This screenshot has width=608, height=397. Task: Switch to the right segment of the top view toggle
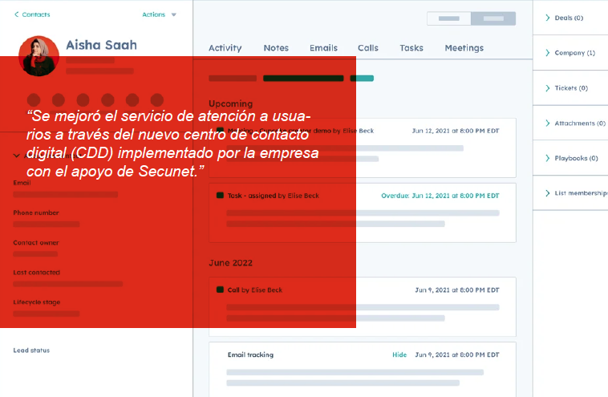tap(492, 18)
